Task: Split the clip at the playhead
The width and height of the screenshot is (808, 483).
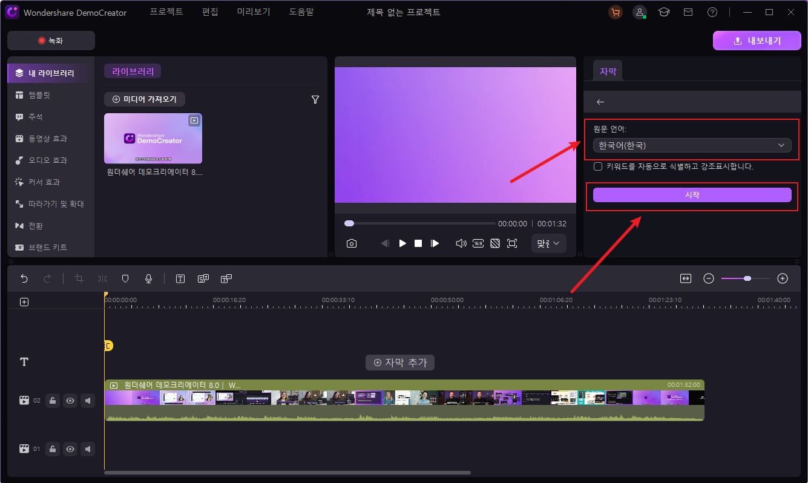Action: 103,278
